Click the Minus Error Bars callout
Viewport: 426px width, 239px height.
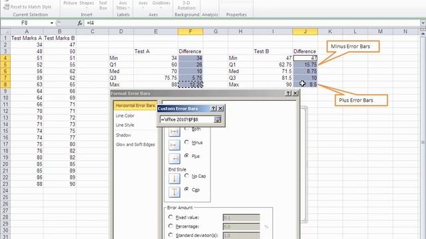click(x=353, y=46)
